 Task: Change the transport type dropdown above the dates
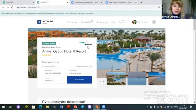pyautogui.click(x=54, y=66)
